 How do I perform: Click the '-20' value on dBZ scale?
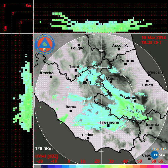(40, 161)
